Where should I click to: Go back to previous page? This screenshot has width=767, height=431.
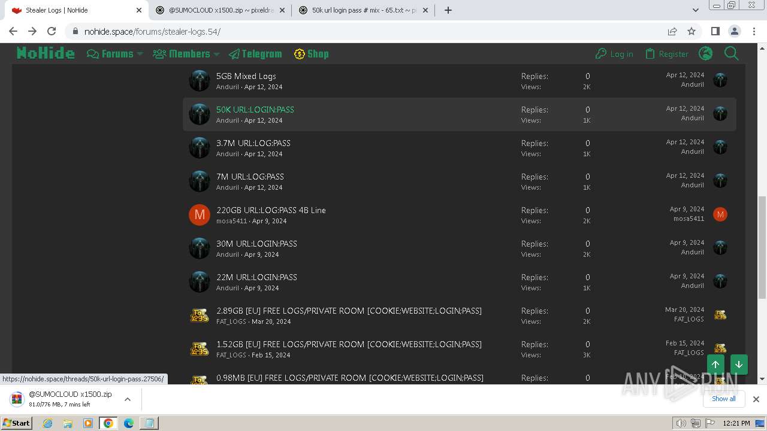pyautogui.click(x=13, y=32)
